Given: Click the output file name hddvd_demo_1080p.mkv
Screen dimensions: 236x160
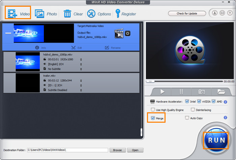Looking at the screenshot, I should [x=92, y=37].
